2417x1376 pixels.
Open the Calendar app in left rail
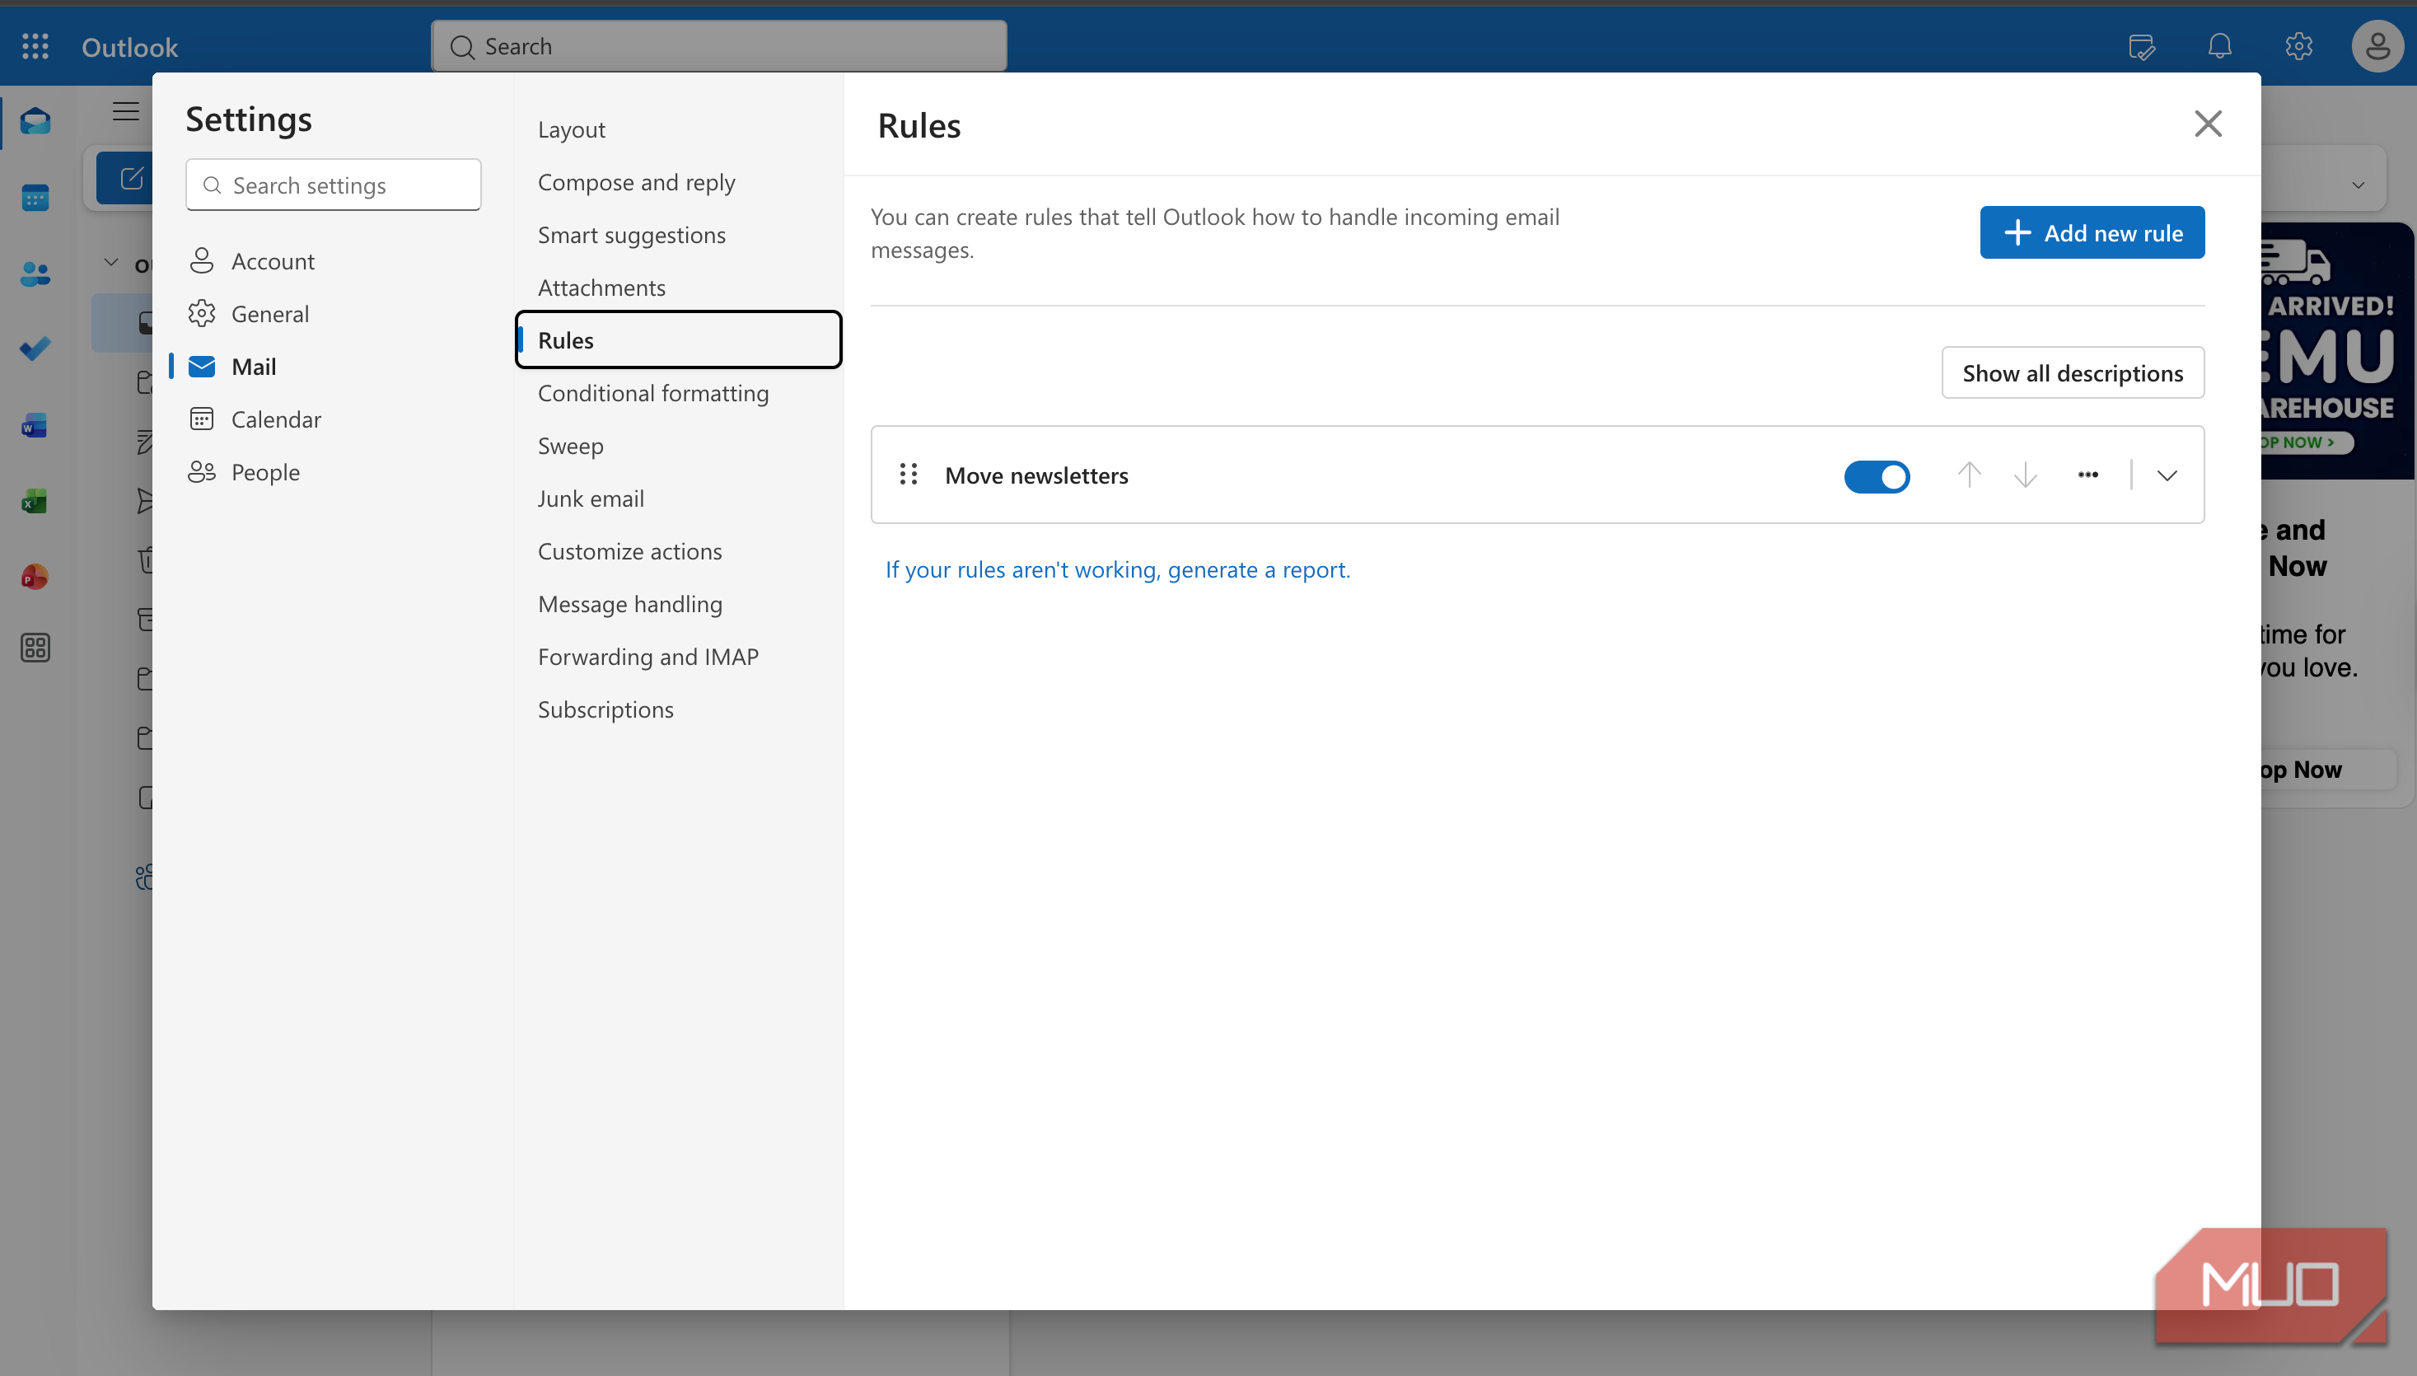pyautogui.click(x=35, y=198)
